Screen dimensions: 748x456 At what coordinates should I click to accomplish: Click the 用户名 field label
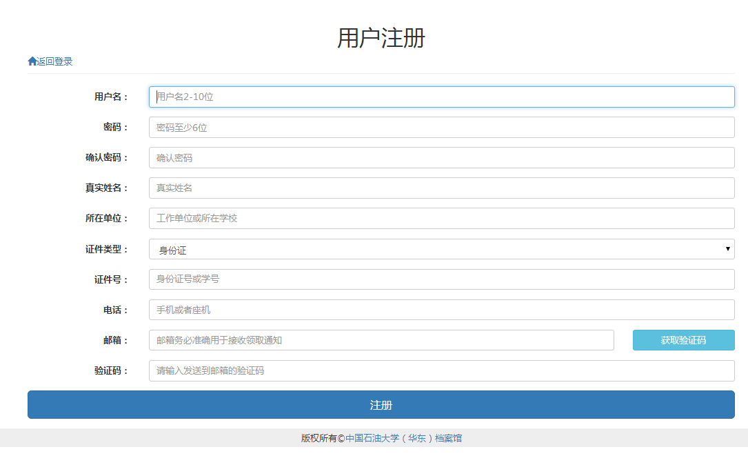111,97
